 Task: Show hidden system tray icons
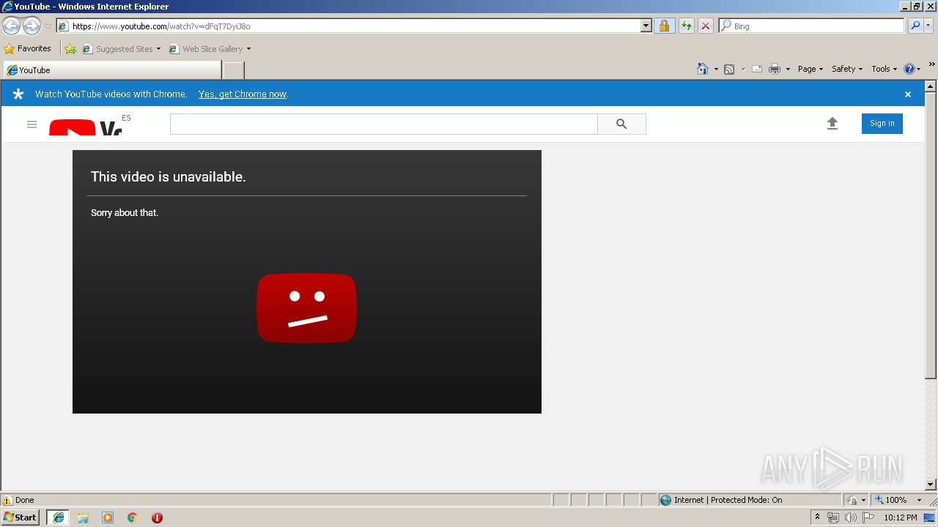point(817,517)
